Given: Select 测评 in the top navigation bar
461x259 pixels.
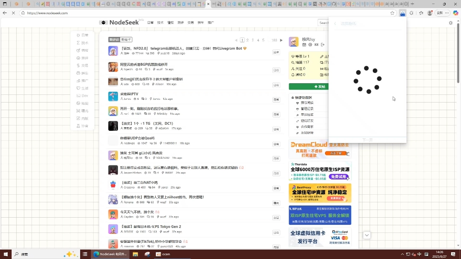Looking at the screenshot, I should [181, 22].
